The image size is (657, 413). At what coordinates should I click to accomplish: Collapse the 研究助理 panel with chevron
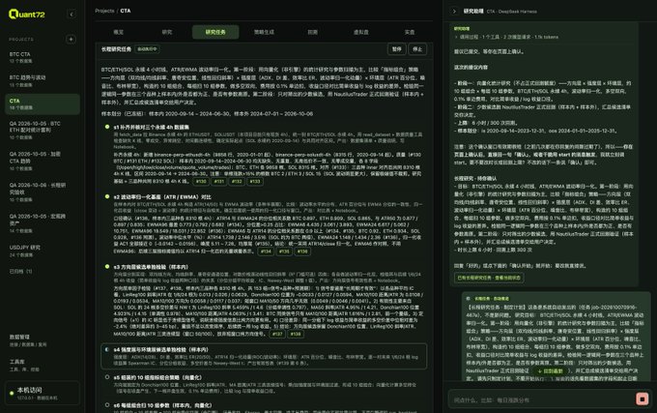pos(454,12)
